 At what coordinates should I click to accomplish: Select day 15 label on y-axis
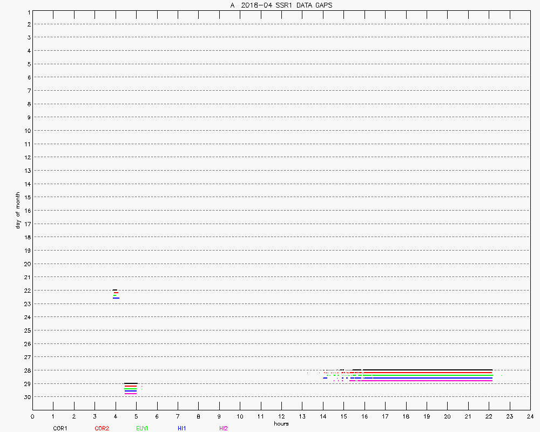click(26, 197)
